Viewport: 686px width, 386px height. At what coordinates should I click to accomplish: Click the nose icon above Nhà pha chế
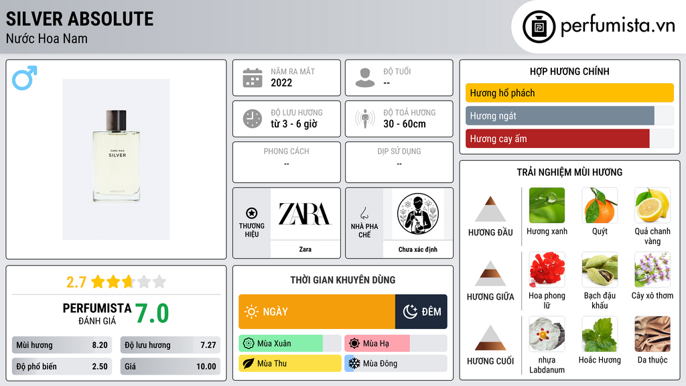click(x=364, y=213)
